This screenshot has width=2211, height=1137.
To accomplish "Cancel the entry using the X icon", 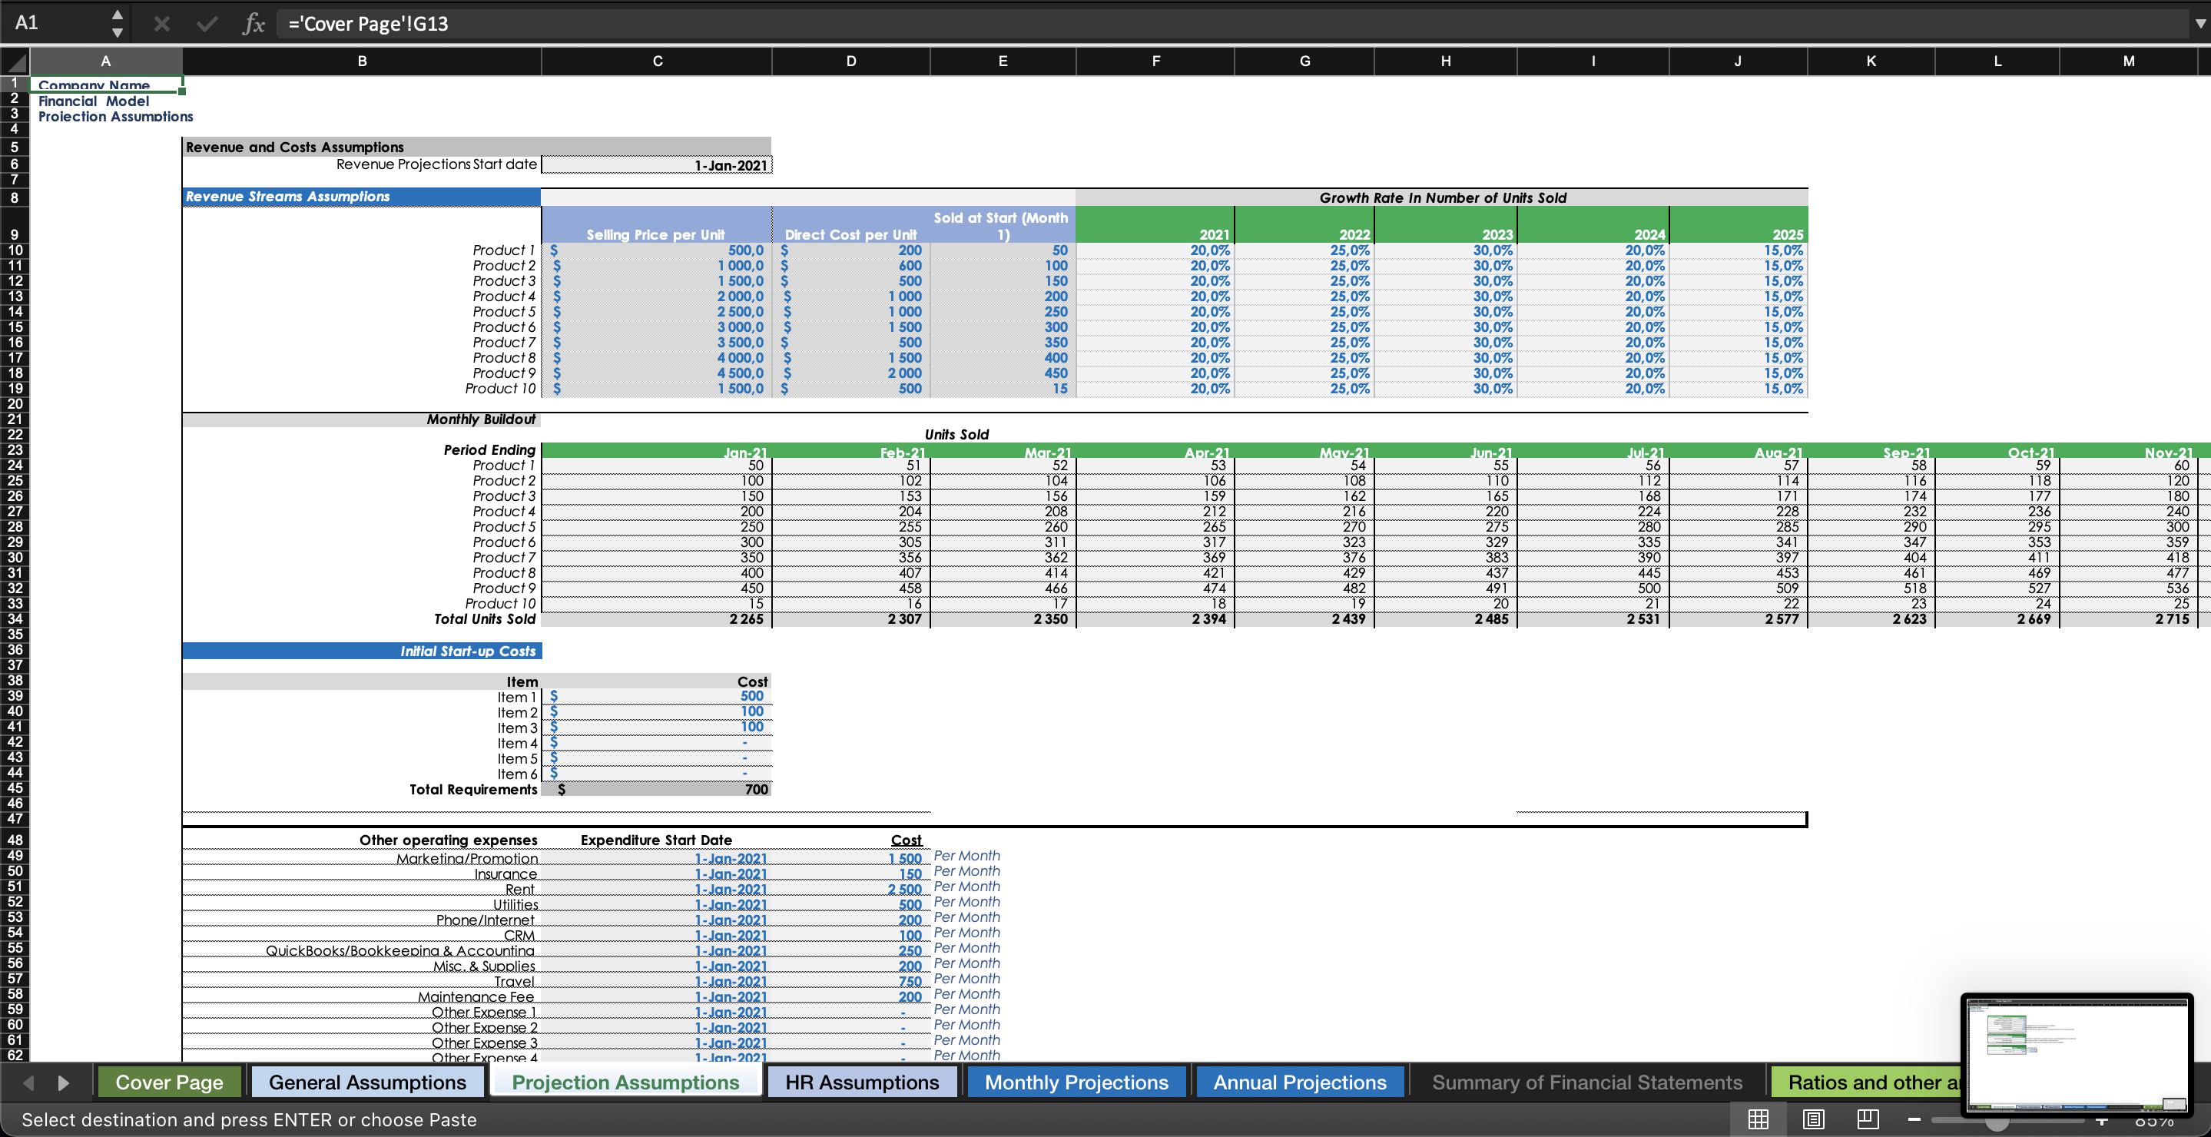I will pos(161,23).
